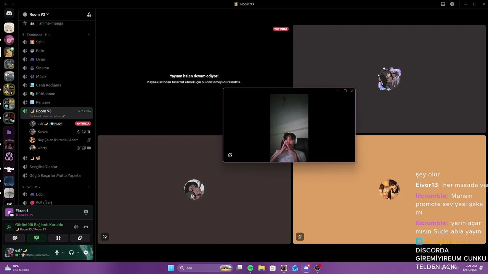The image size is (488, 274).
Task: Join the Sevgilisi Olanlar channel
Action: [57, 167]
